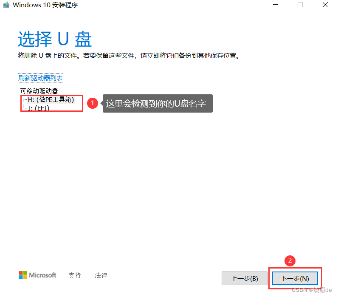The height and width of the screenshot is (297, 338).
Task: Open the 支持 support link
Action: [x=75, y=275]
